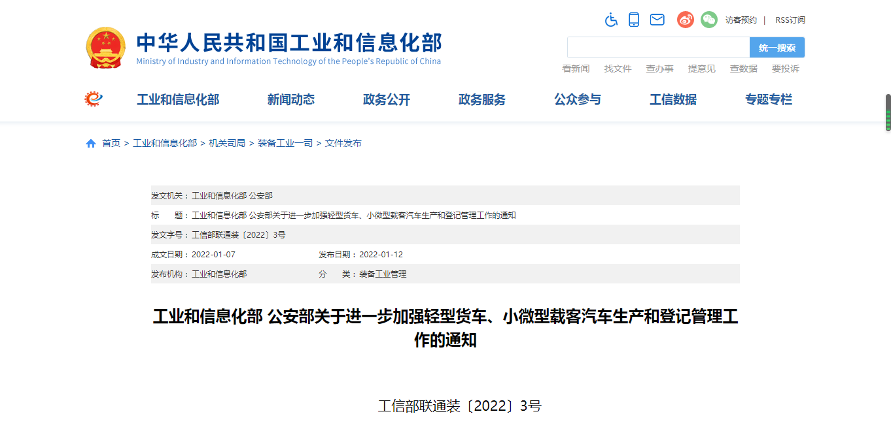Click the bold article headline
891x433 pixels.
pyautogui.click(x=445, y=329)
